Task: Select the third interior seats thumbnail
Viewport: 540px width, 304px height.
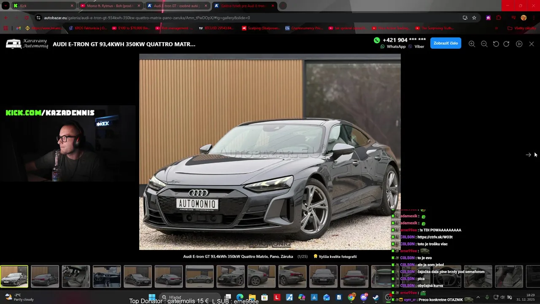Action: coord(76,276)
